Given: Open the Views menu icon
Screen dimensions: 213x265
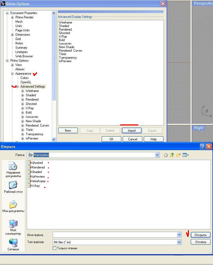Looking at the screenshot, I should (x=185, y=155).
